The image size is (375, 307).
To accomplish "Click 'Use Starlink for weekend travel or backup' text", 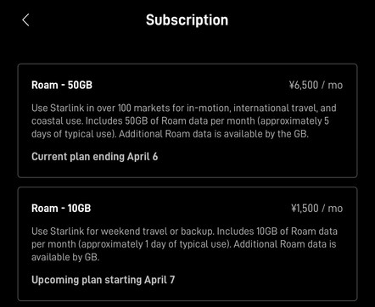I will coord(122,232).
